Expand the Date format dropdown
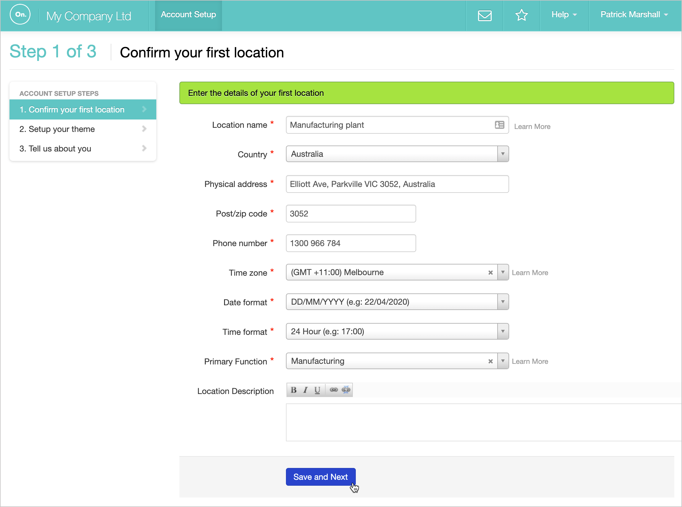The image size is (682, 507). tap(503, 302)
